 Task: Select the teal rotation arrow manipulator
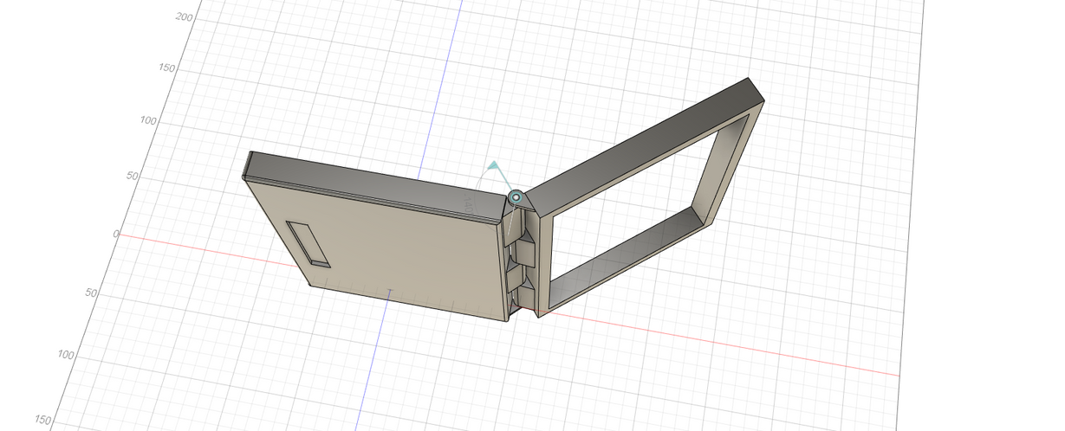tap(493, 164)
